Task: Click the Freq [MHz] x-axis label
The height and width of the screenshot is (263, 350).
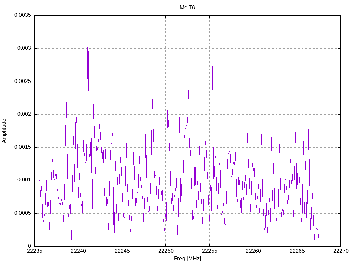Action: coord(187,259)
